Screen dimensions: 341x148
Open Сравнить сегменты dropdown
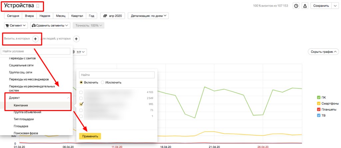click(50, 25)
